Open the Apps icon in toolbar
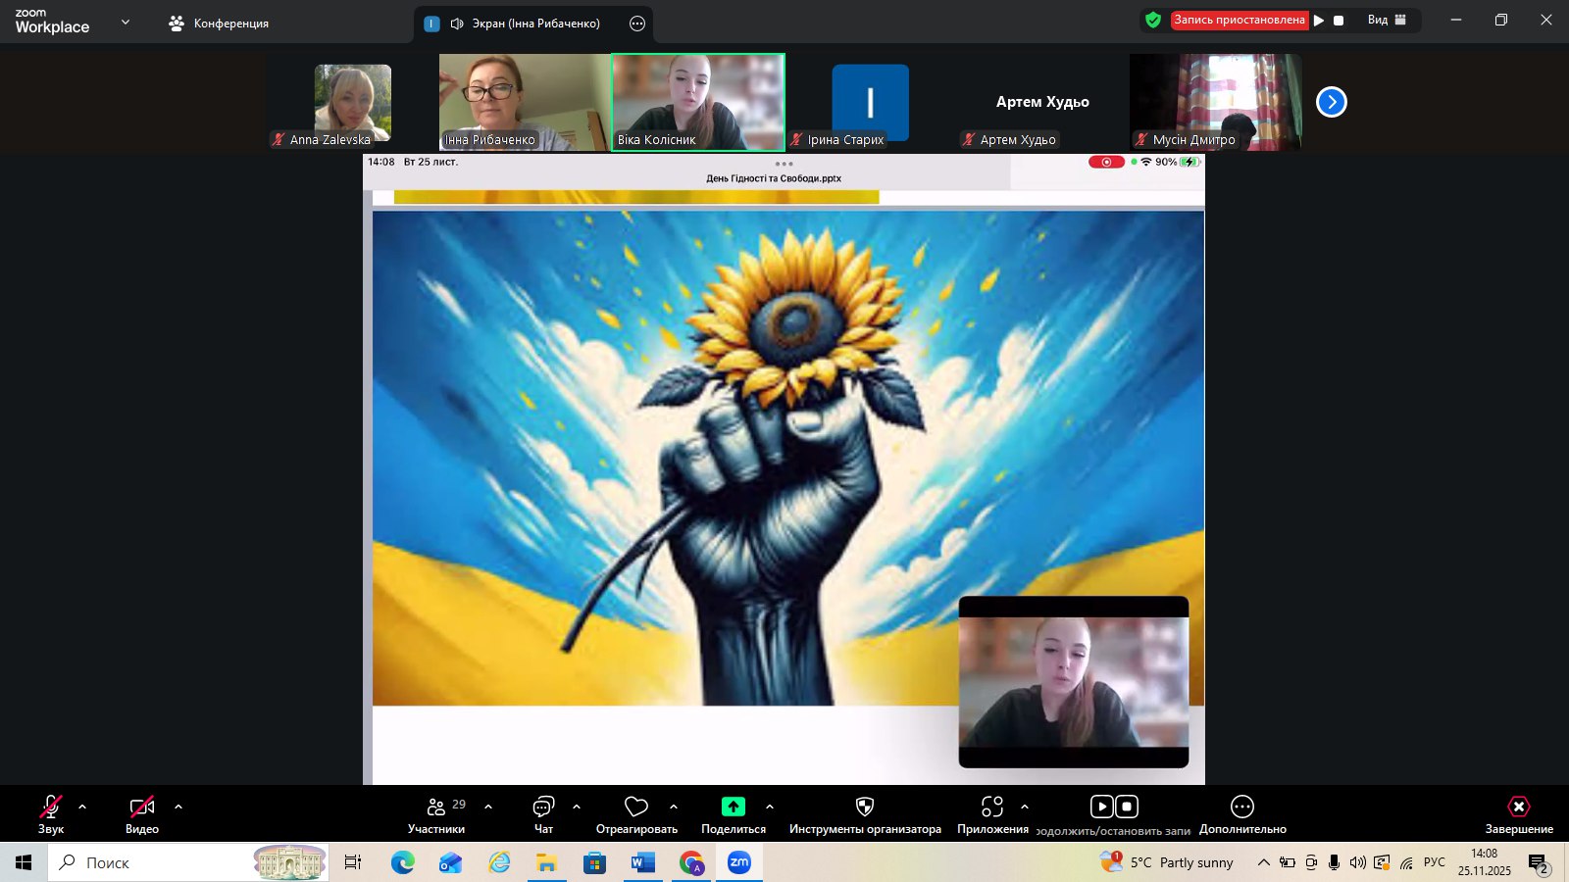Image resolution: width=1569 pixels, height=882 pixels. click(x=992, y=807)
